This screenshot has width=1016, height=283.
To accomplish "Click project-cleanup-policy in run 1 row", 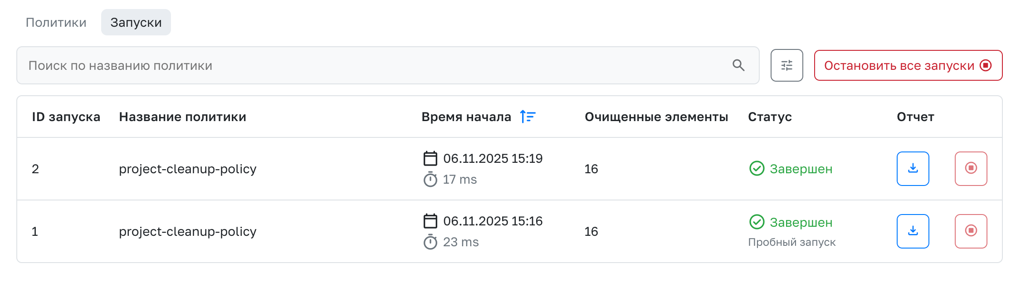I will tap(187, 231).
